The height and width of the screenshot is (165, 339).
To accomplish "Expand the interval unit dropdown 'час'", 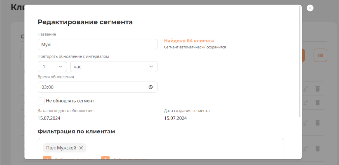I will coord(114,67).
